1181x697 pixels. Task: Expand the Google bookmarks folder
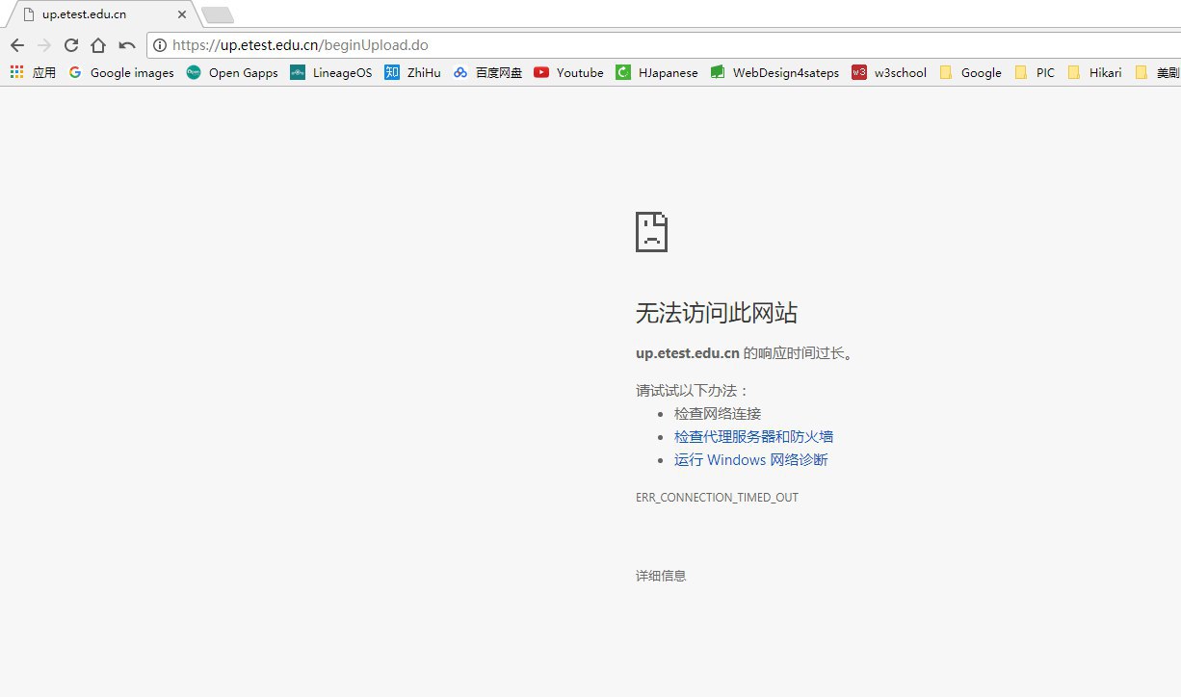point(970,72)
